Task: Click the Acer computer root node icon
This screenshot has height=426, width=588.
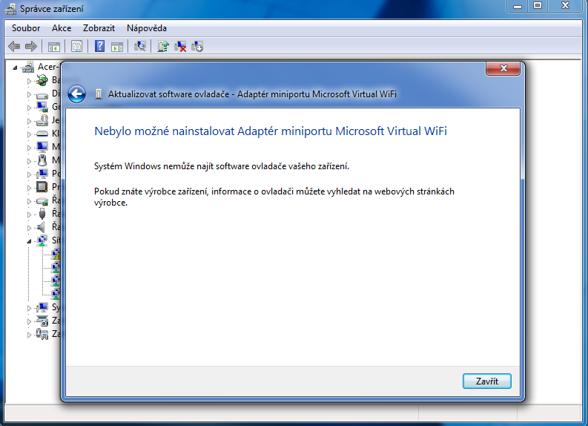Action: [x=28, y=68]
